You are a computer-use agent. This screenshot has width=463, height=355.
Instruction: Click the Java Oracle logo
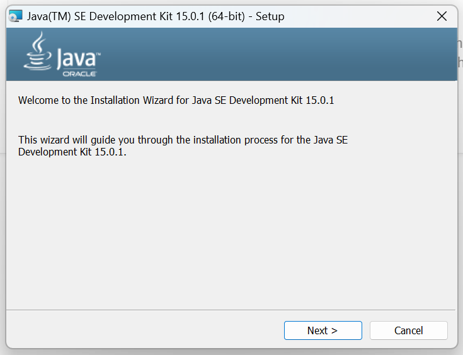[x=62, y=54]
